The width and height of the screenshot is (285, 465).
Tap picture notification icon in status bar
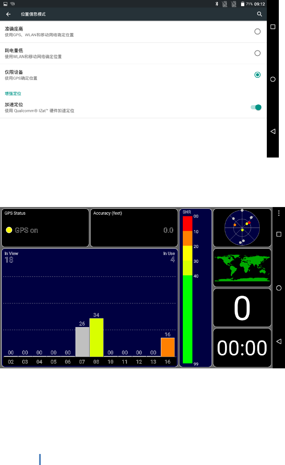(x=5, y=4)
